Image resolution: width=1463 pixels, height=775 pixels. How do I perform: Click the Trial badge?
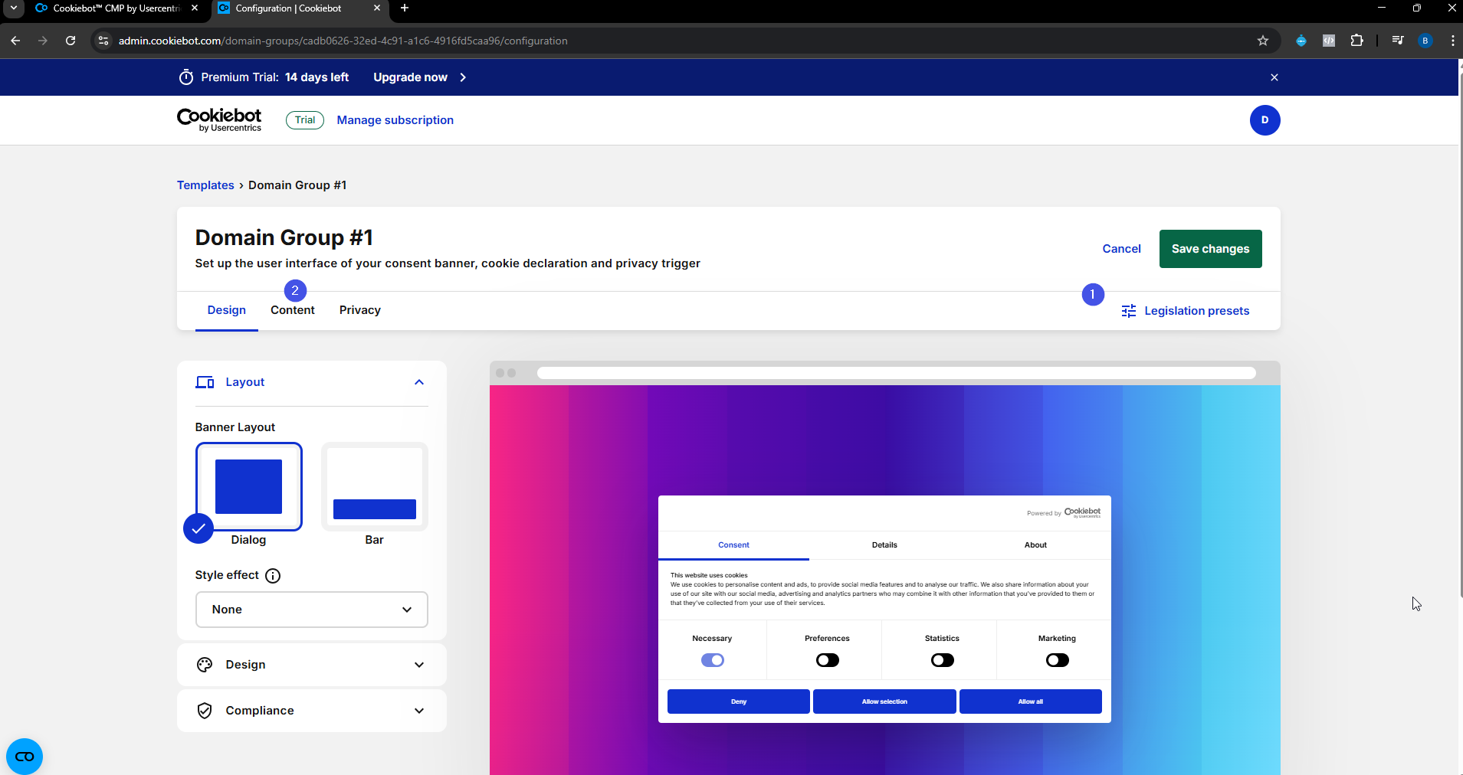tap(305, 120)
